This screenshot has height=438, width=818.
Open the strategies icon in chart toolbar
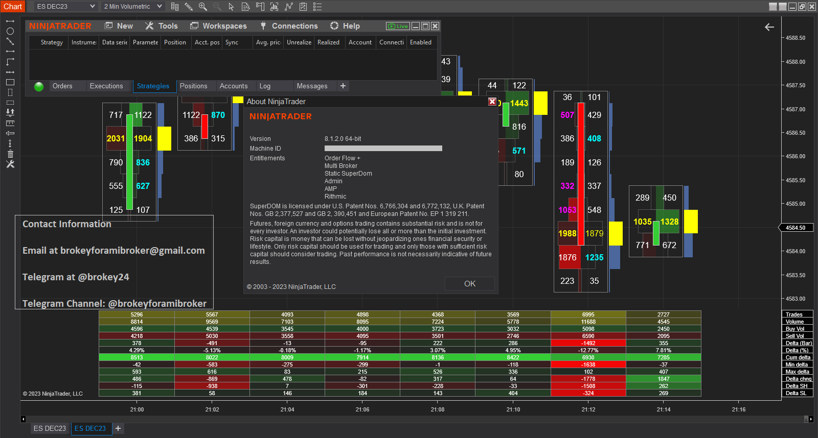click(289, 7)
